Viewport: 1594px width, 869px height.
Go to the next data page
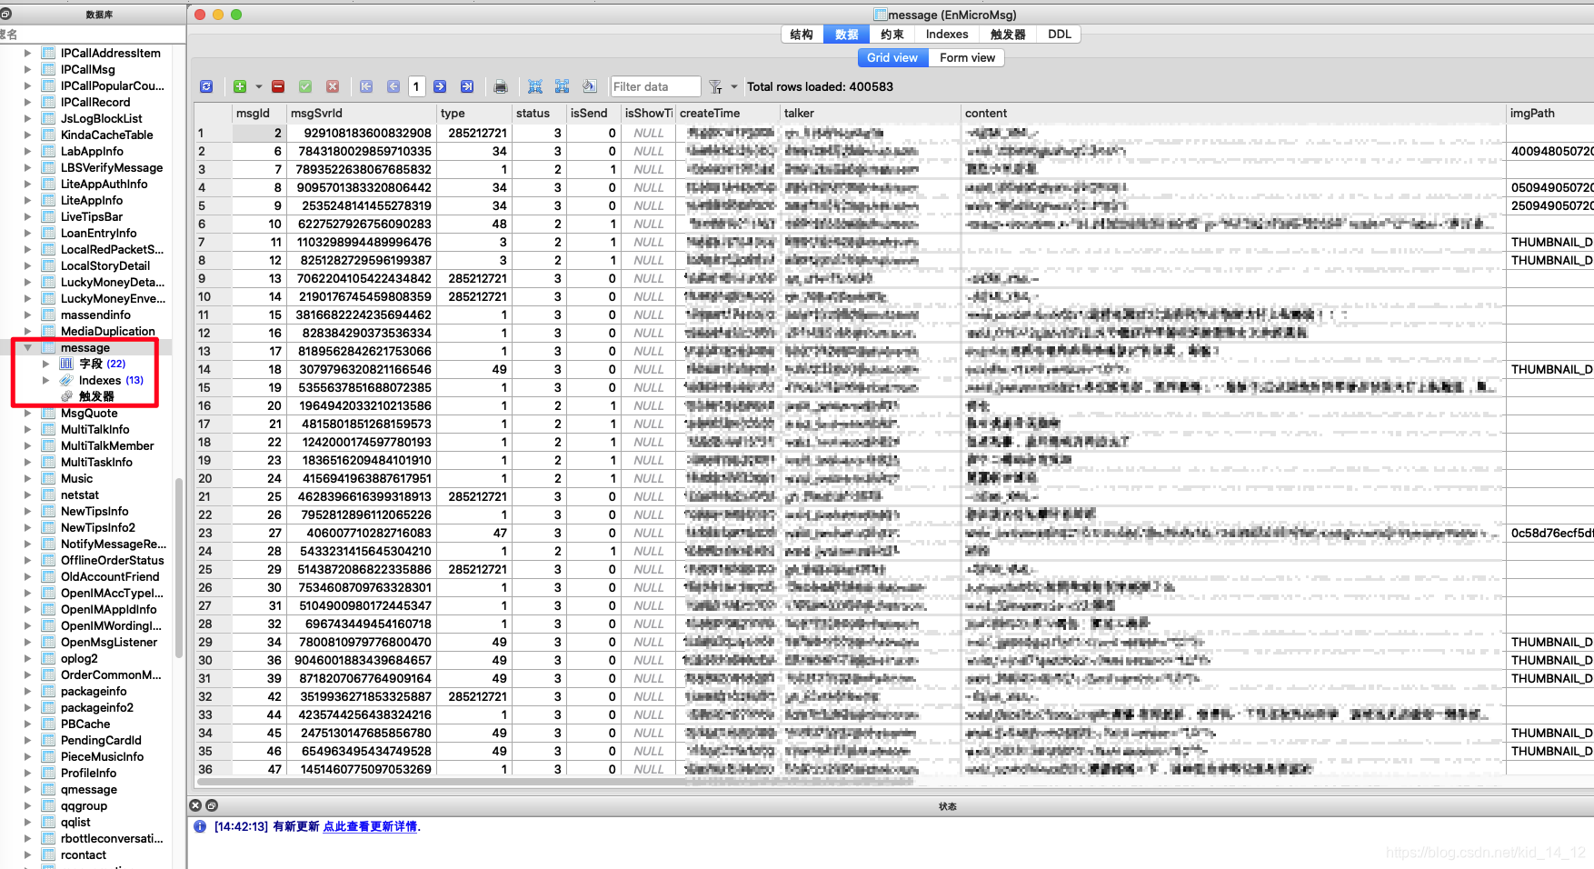(x=440, y=86)
